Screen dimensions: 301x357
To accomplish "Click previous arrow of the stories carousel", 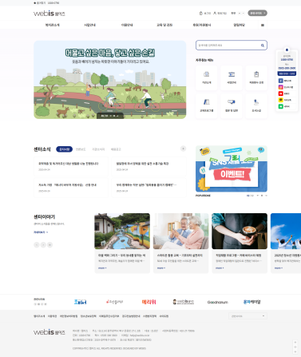I will (x=37, y=244).
